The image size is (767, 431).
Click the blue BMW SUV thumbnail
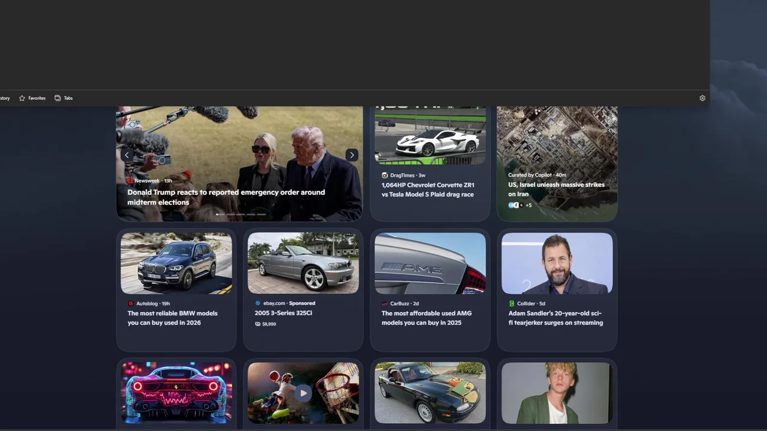point(176,263)
